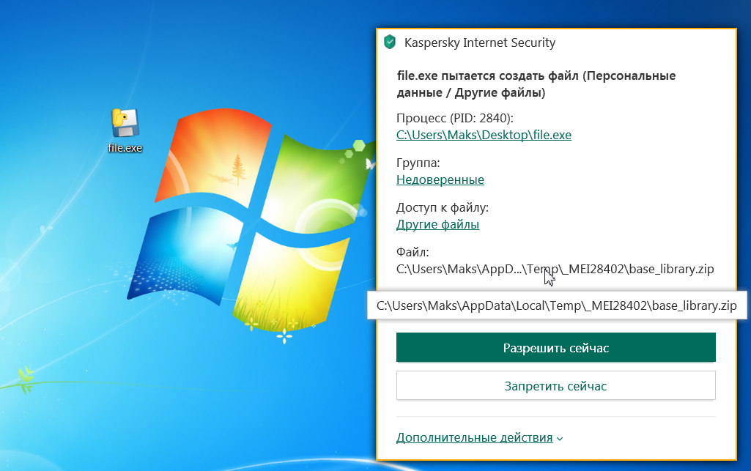Click the Процесс (PID: 2840) label

(455, 118)
